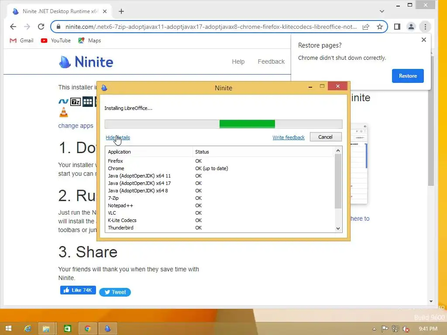Click the padlock site info icon
The height and width of the screenshot is (335, 447).
coord(58,27)
